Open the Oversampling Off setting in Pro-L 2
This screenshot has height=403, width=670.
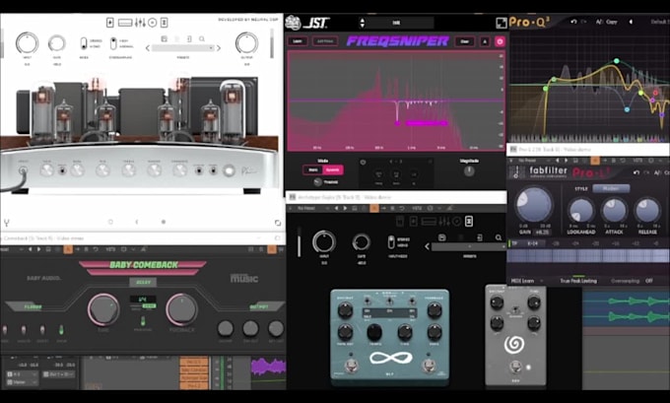[x=632, y=281]
